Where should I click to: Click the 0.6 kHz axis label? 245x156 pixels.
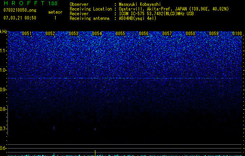[3, 148]
